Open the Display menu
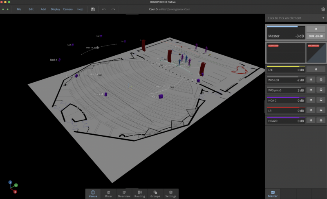This screenshot has height=199, width=327. (x=55, y=9)
